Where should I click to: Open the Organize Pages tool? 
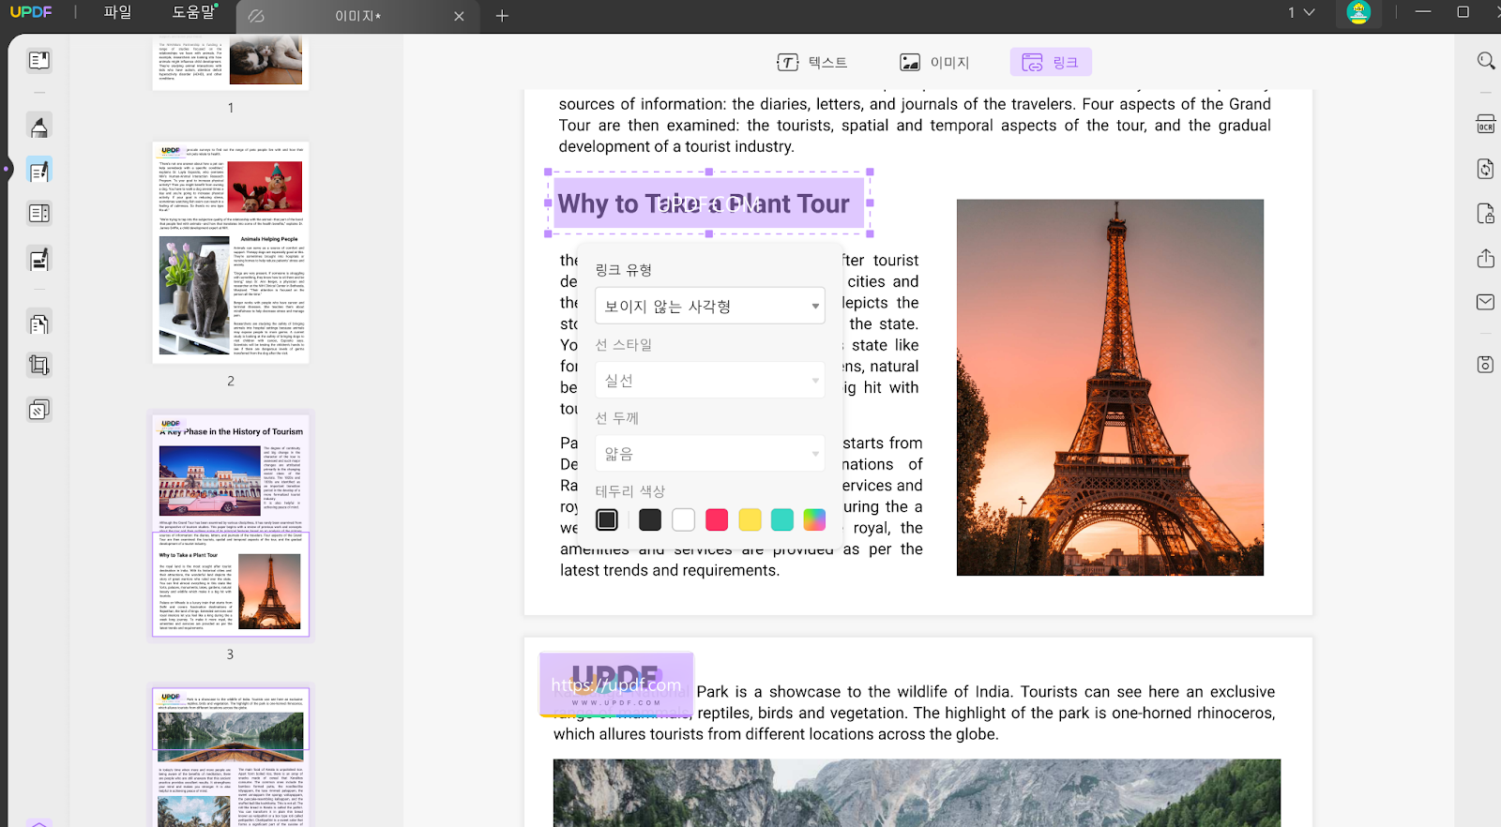point(38,324)
